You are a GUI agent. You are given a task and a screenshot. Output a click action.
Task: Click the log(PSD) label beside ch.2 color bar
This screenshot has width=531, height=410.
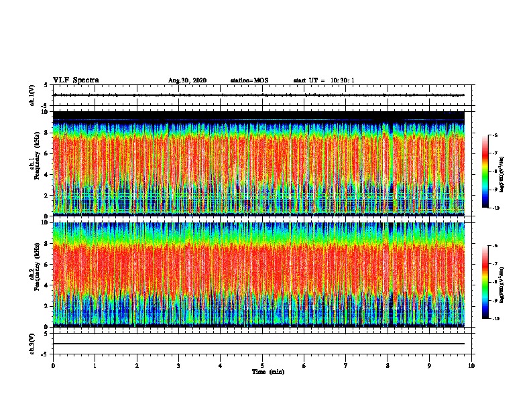click(x=502, y=285)
